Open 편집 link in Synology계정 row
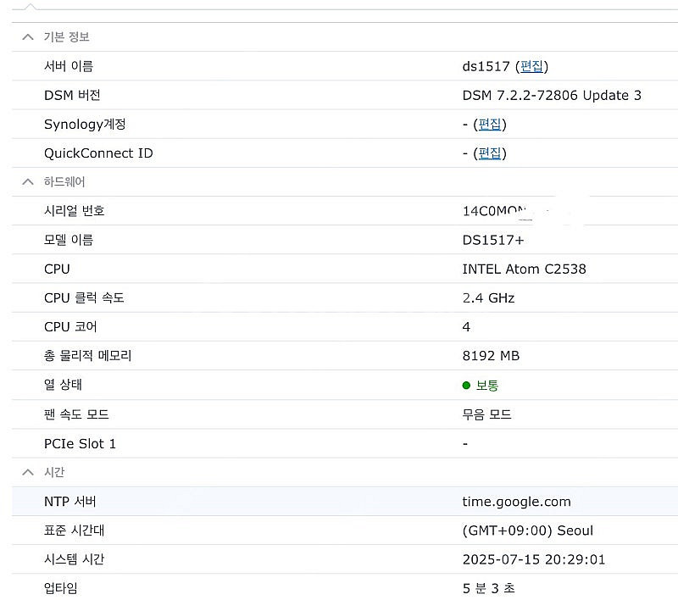Screen dimensions: 678x600 [490, 125]
